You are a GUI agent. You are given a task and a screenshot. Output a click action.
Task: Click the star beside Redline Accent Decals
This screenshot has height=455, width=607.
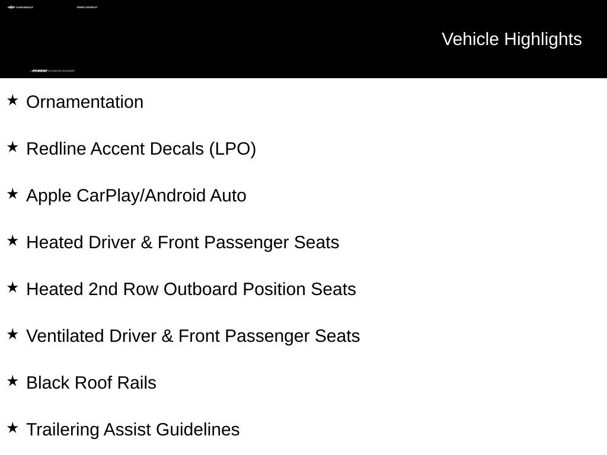click(13, 147)
